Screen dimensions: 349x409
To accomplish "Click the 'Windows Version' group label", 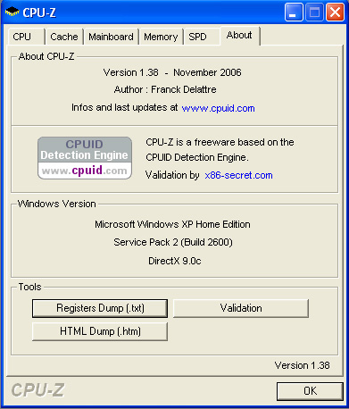I will [x=57, y=204].
